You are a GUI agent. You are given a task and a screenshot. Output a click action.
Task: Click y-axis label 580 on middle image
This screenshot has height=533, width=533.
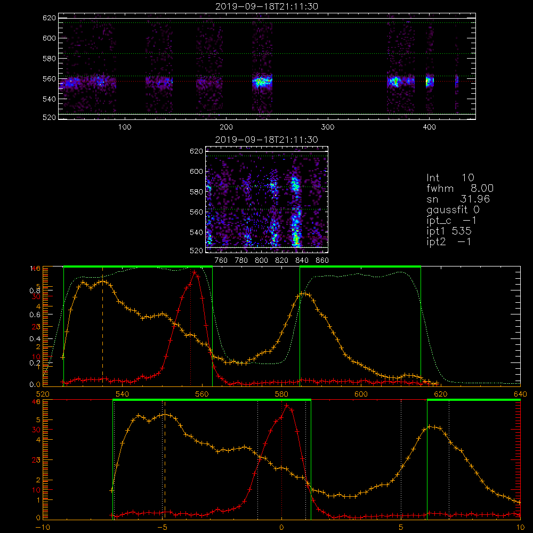[x=196, y=192]
